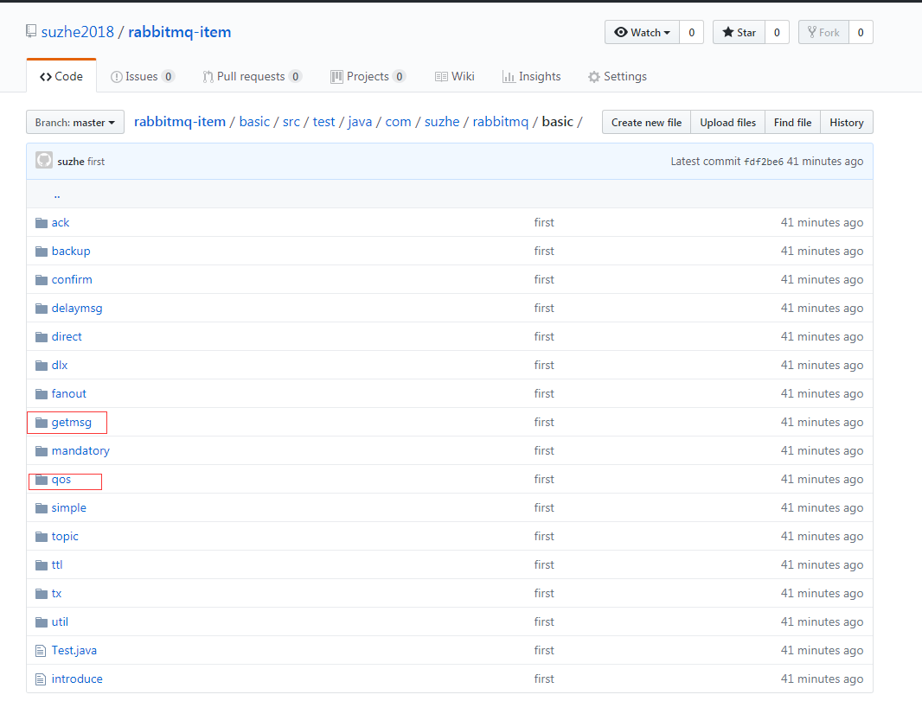Open suzhe2018 user profile link
The image size is (922, 701).
(x=78, y=32)
